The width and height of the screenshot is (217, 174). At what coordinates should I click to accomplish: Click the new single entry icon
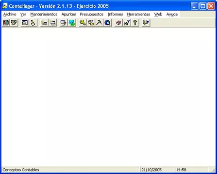[44, 23]
